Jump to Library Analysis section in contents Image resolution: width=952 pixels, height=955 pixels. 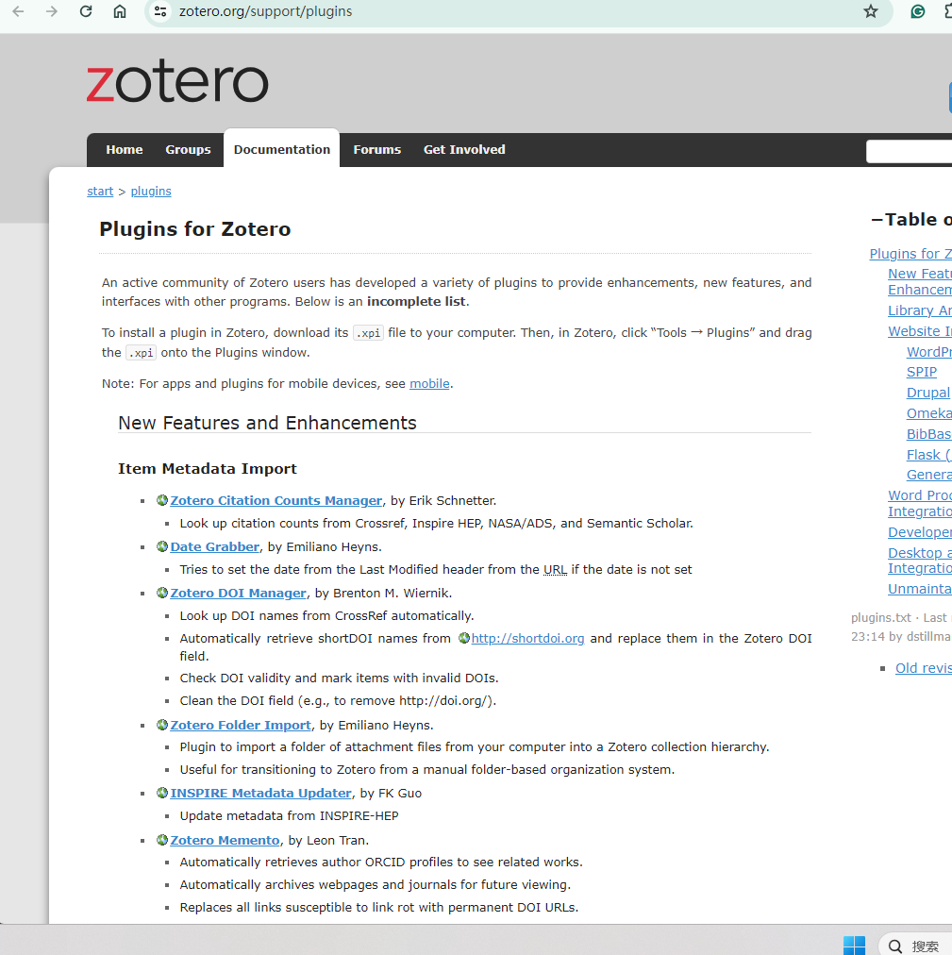click(x=920, y=310)
